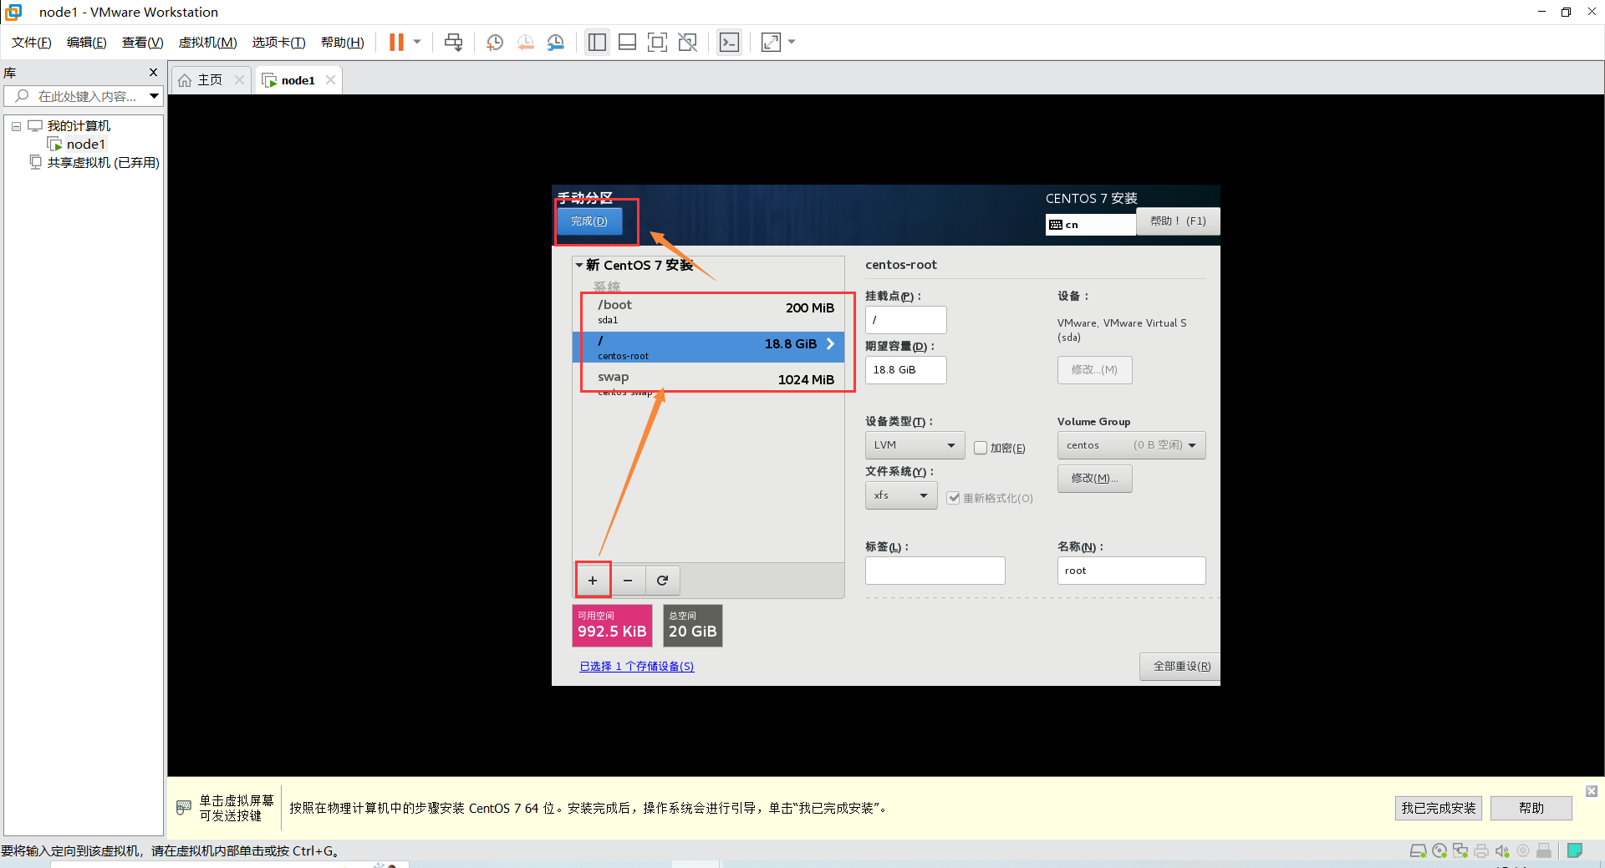This screenshot has width=1605, height=868.
Task: Click the 挂载点 mount point field
Action: click(x=906, y=320)
